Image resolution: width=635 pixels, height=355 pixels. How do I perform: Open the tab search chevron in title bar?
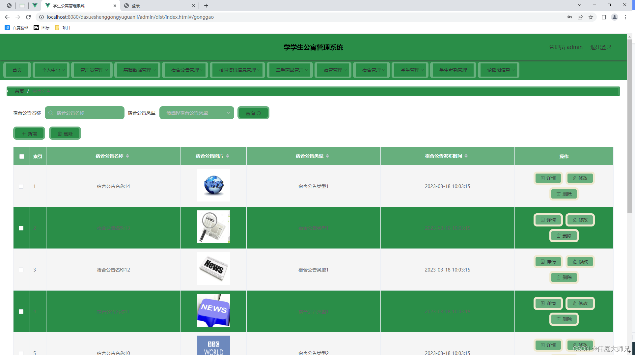(x=579, y=5)
